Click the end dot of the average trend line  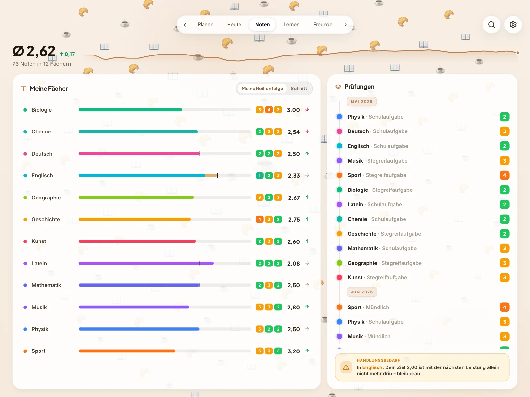coord(517,53)
